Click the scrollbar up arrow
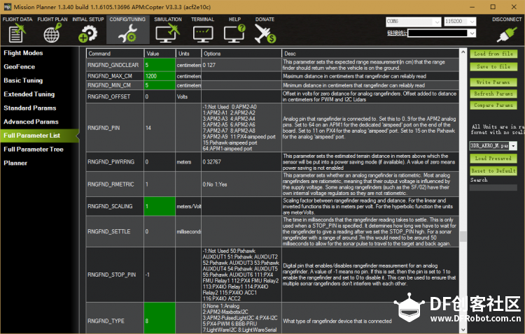The width and height of the screenshot is (525, 334). tap(463, 52)
